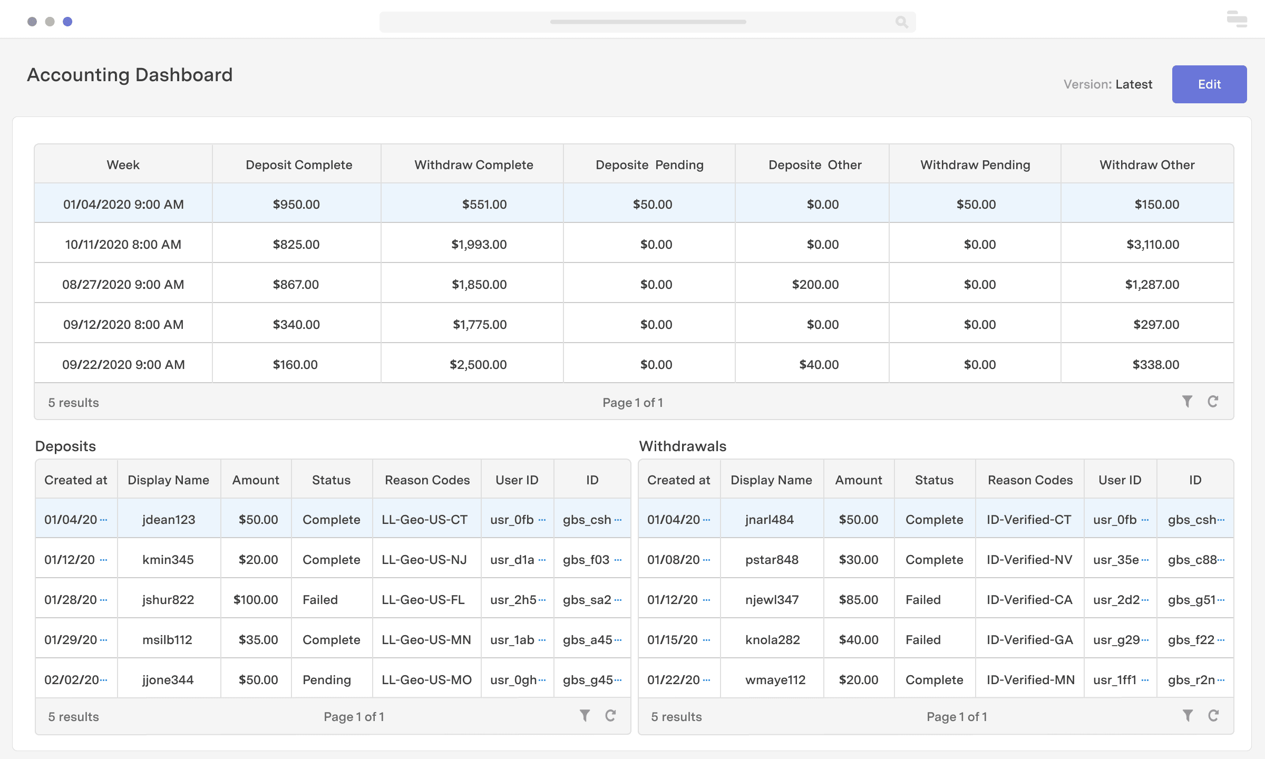Open filter for Withdrawals table
Viewport: 1265px width, 759px height.
1188,715
